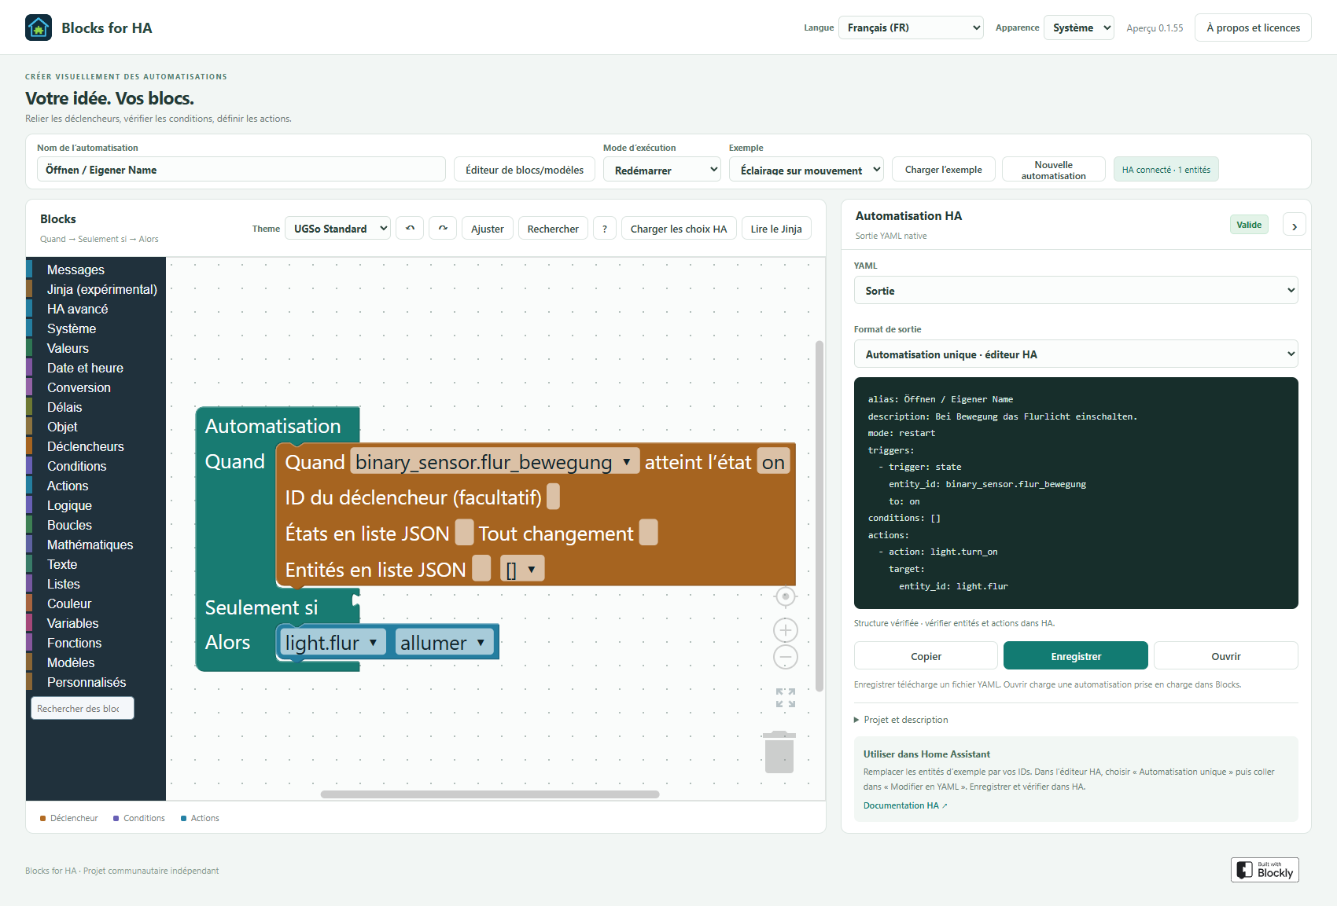Open the allumer action dropdown in the block
The height and width of the screenshot is (906, 1337).
tap(444, 643)
